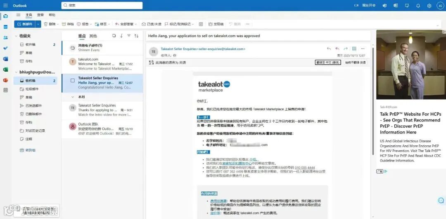Screen dimensions: 446x219
Task: Switch to the 主页 ribbon tab
Action: click(x=29, y=15)
